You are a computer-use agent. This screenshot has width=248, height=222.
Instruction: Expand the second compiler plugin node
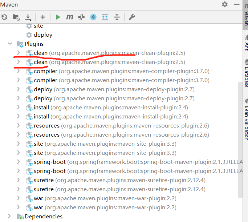point(19,80)
